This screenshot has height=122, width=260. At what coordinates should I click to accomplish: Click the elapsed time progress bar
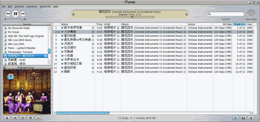coord(130,17)
